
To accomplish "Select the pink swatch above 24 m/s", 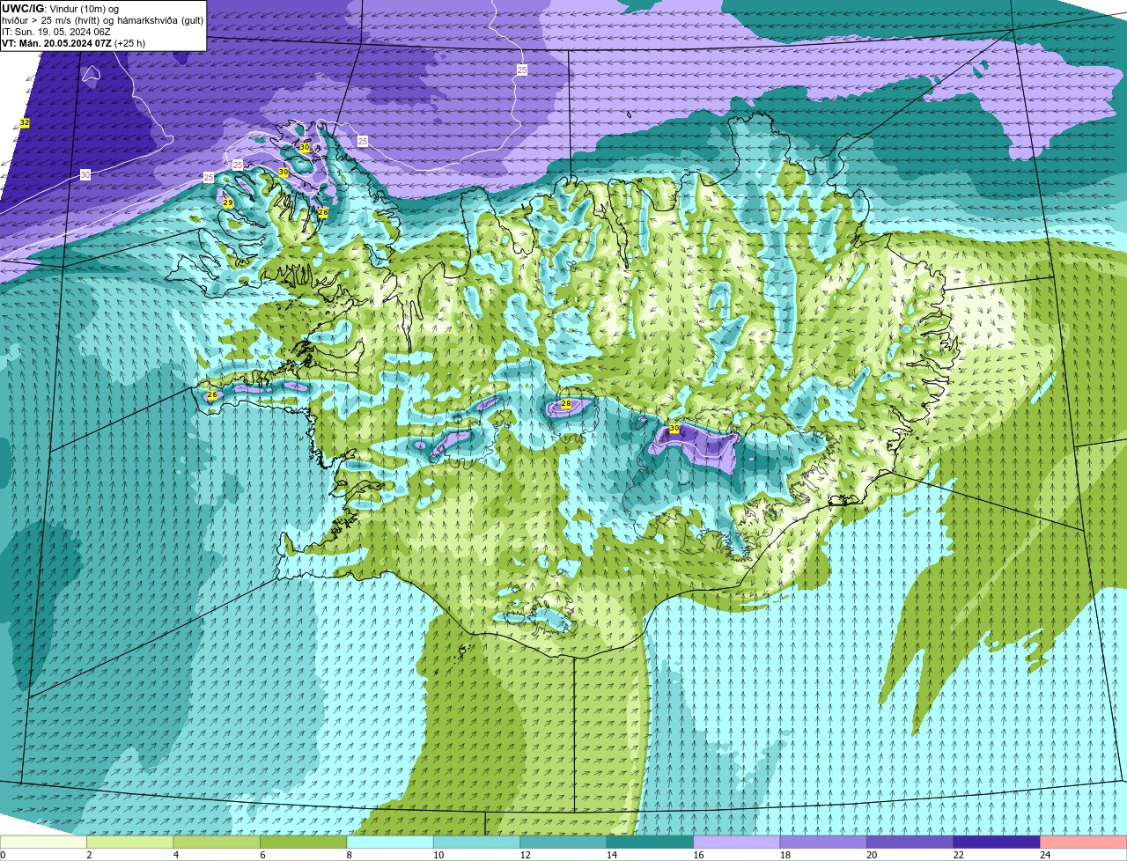I will (x=1084, y=842).
